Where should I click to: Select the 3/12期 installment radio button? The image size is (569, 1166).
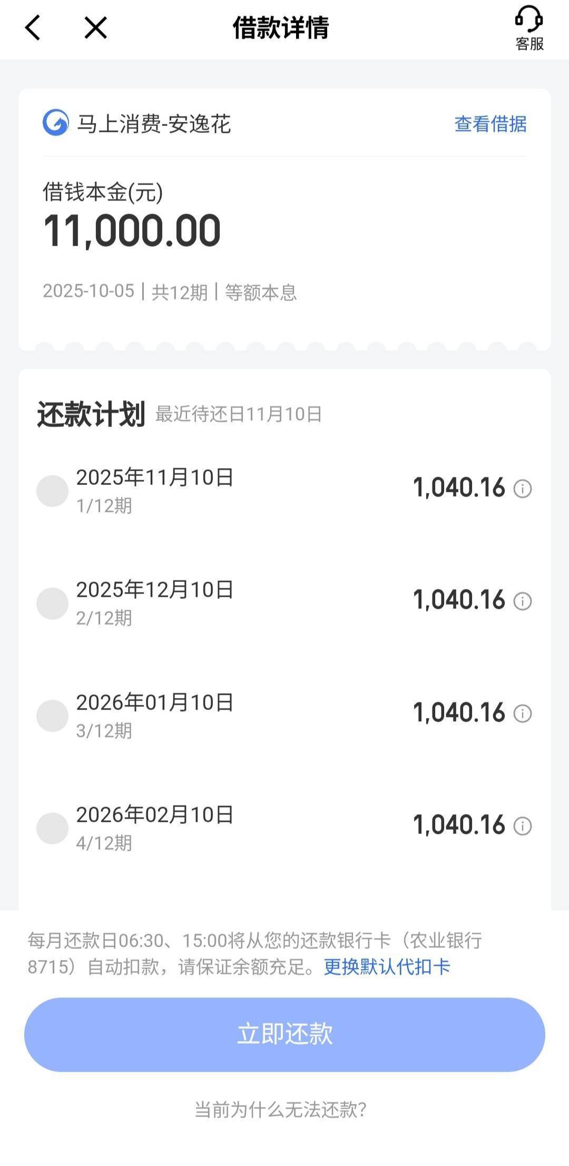[x=52, y=715]
